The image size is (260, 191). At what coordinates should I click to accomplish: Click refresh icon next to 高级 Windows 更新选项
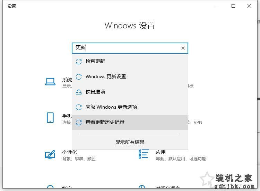pos(79,107)
